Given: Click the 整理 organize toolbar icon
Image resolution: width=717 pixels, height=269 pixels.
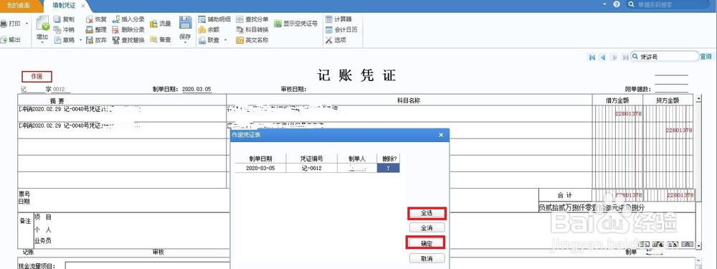Looking at the screenshot, I should (89, 29).
